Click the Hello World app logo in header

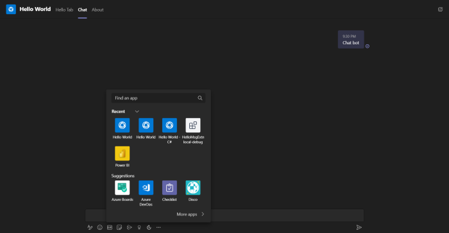pyautogui.click(x=11, y=9)
